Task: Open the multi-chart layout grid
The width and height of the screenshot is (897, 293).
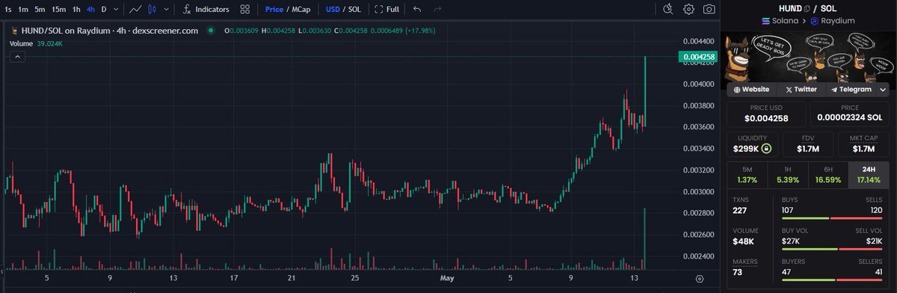Action: tap(245, 10)
